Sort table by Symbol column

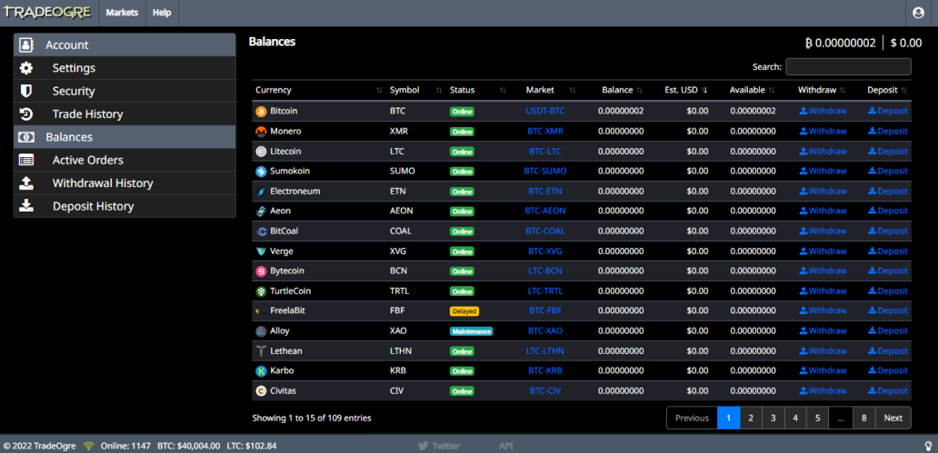[415, 90]
